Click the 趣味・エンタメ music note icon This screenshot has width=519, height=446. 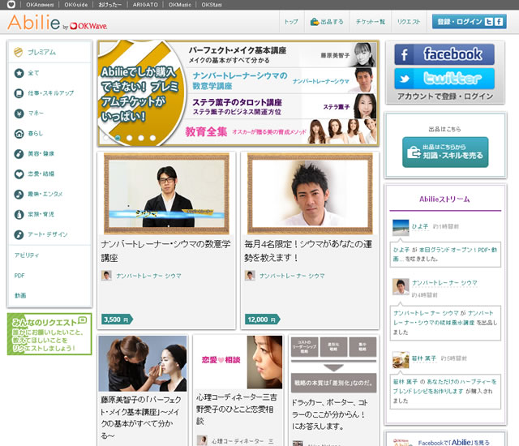point(19,194)
